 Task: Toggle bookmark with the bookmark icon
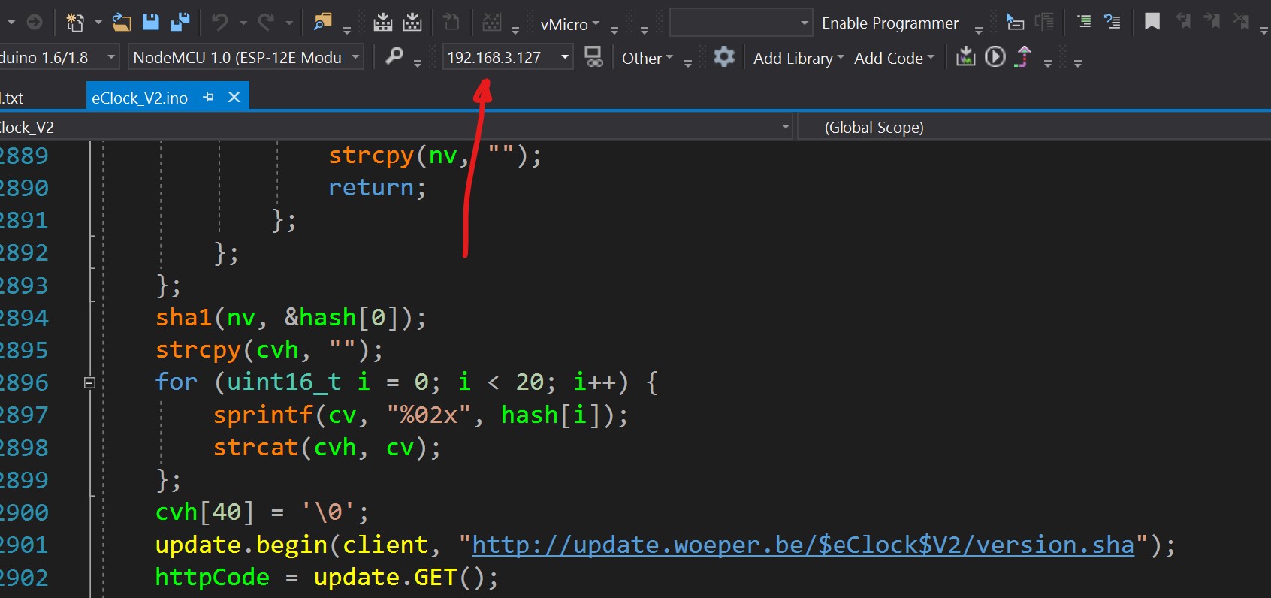[x=1152, y=22]
